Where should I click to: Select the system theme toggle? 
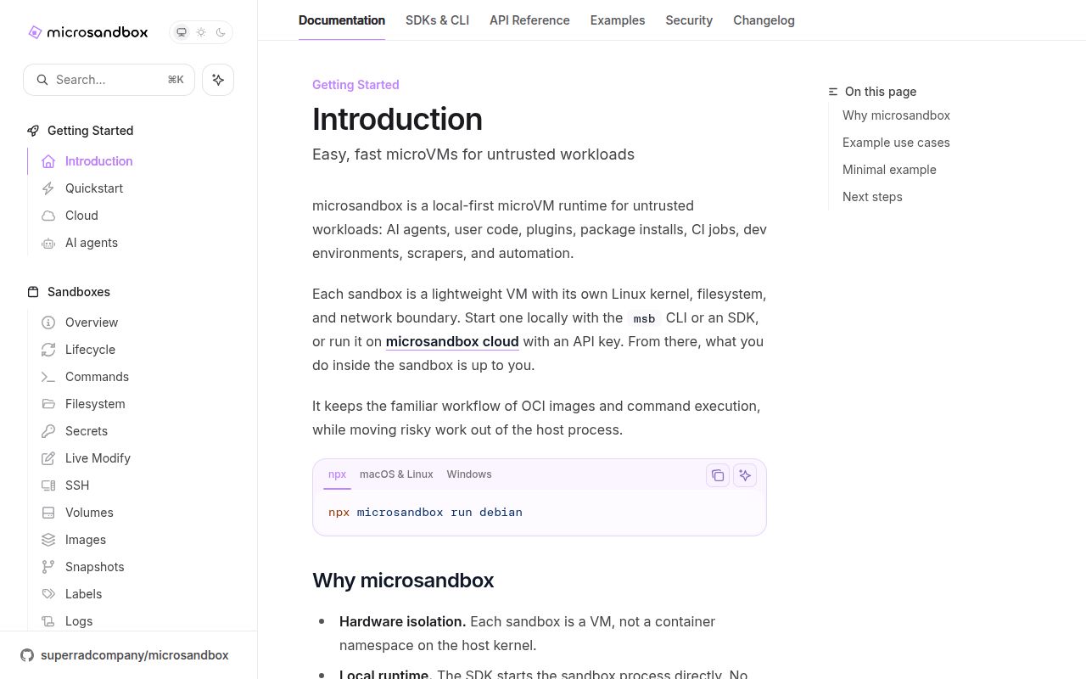[x=182, y=32]
